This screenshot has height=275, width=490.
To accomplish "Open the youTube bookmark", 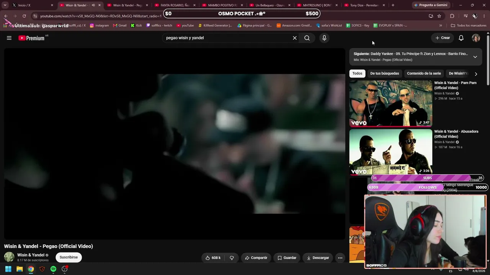I will [x=185, y=26].
